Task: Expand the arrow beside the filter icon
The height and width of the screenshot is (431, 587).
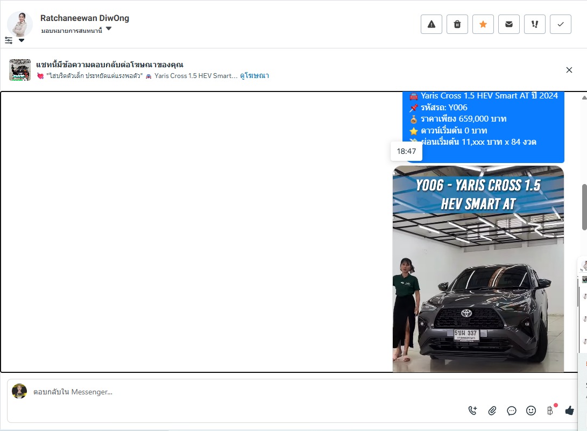Action: (x=22, y=40)
